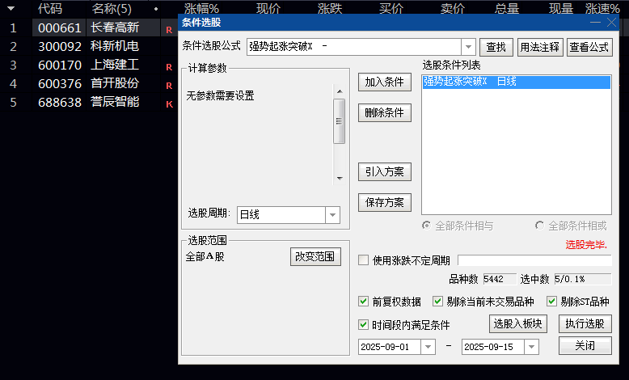Sort by 买价 column header

tap(391, 8)
